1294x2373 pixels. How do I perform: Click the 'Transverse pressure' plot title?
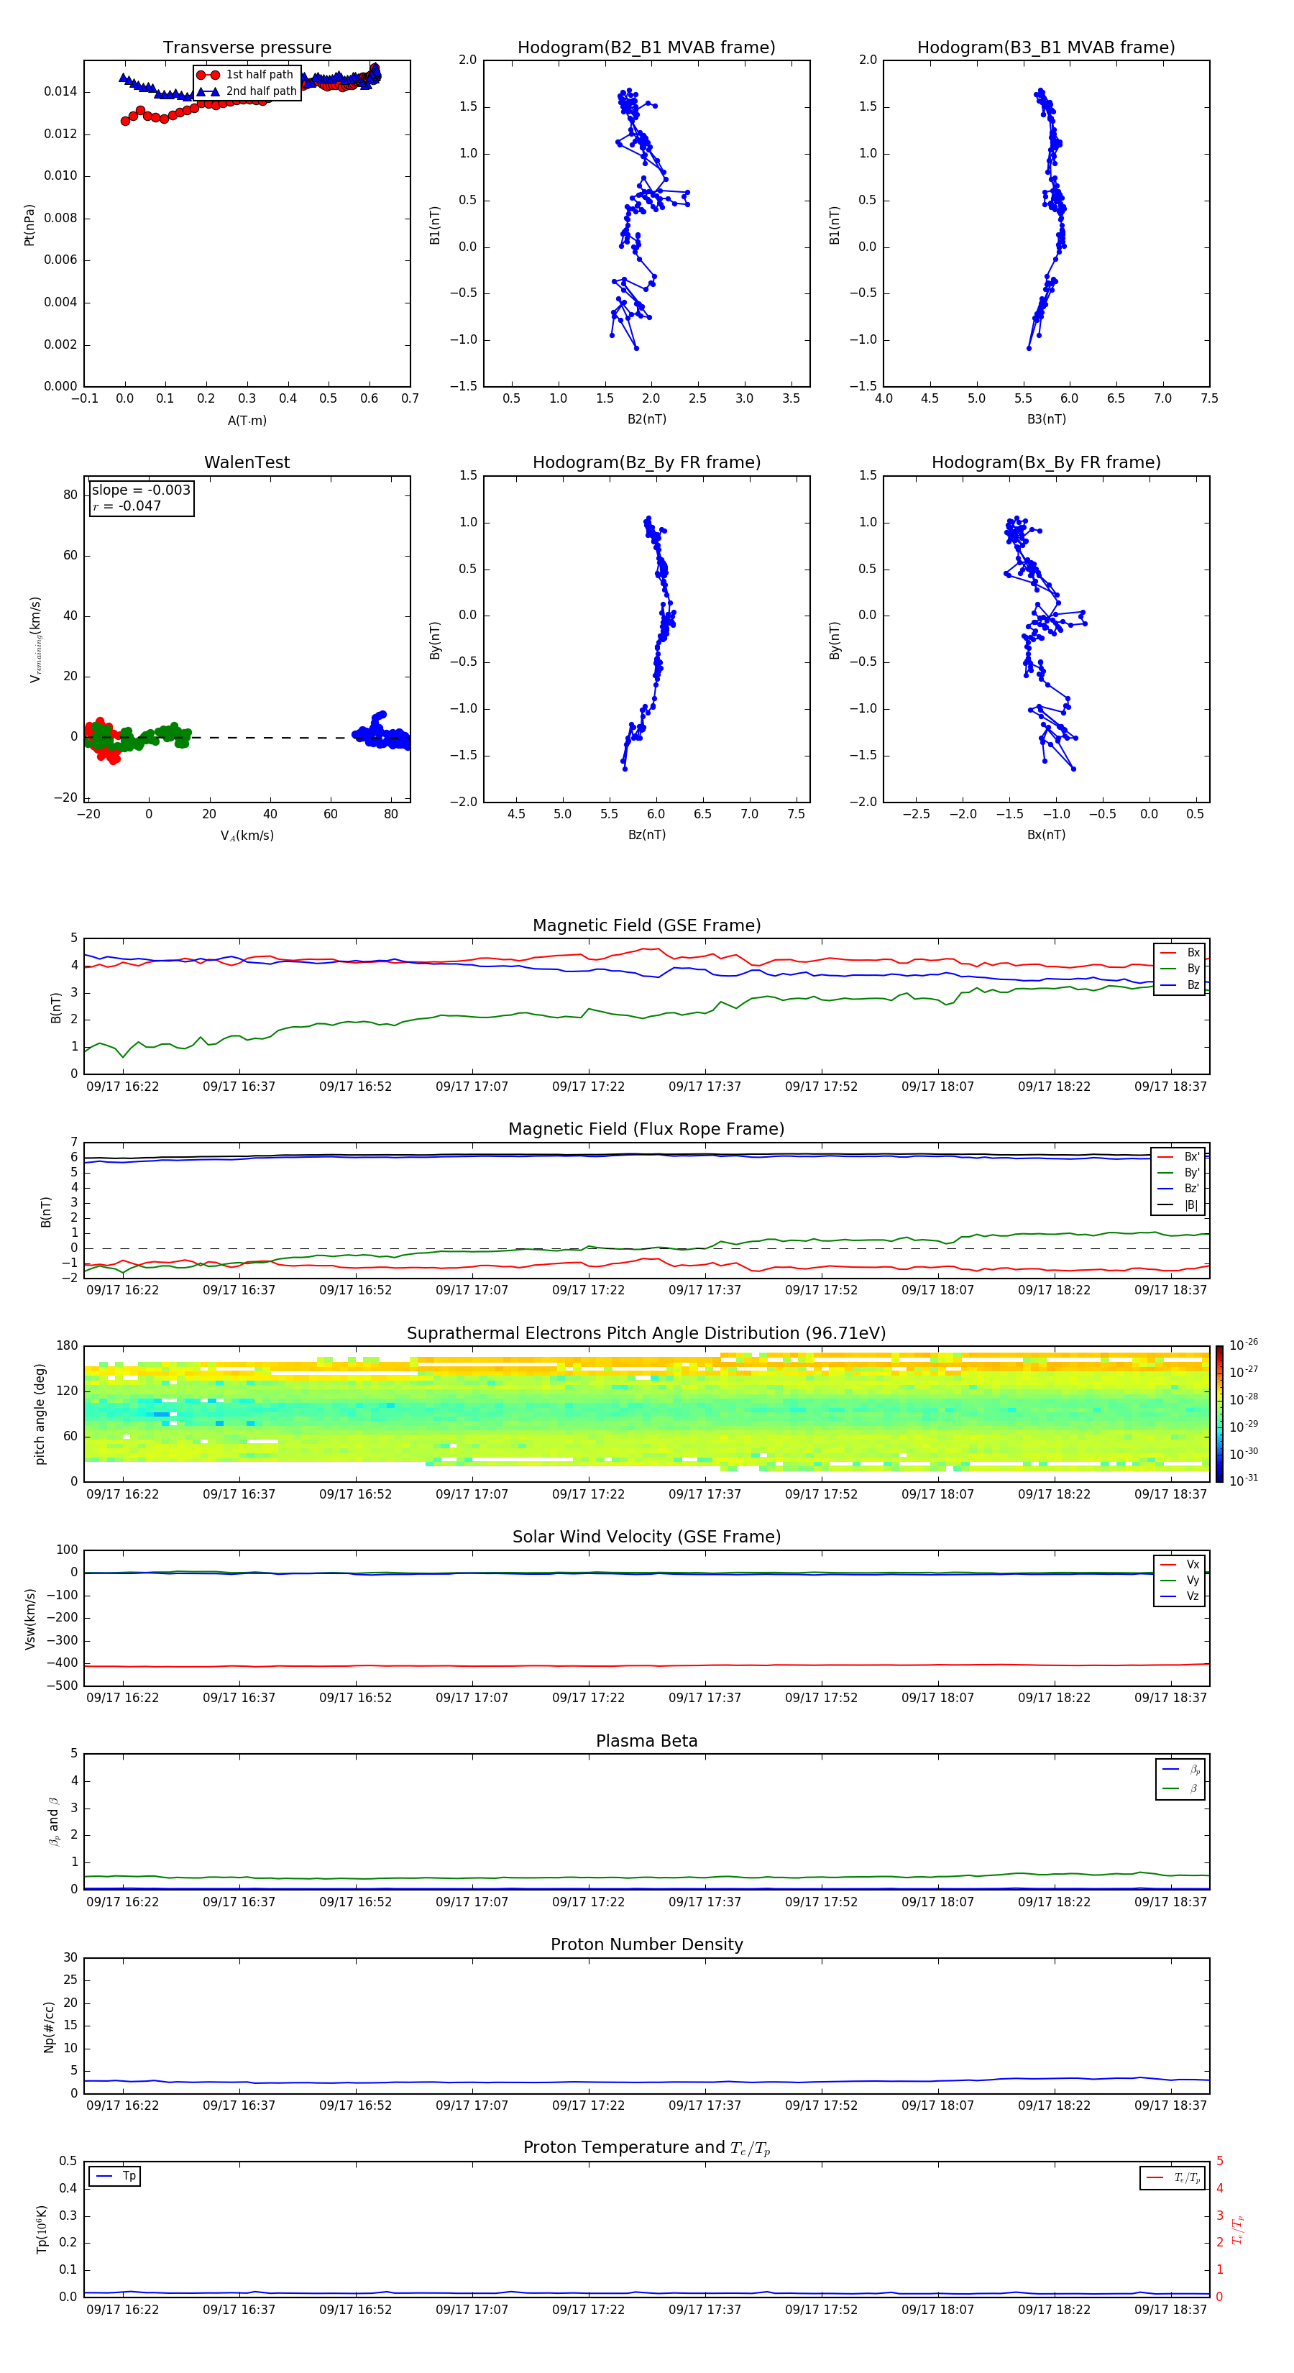pyautogui.click(x=247, y=48)
